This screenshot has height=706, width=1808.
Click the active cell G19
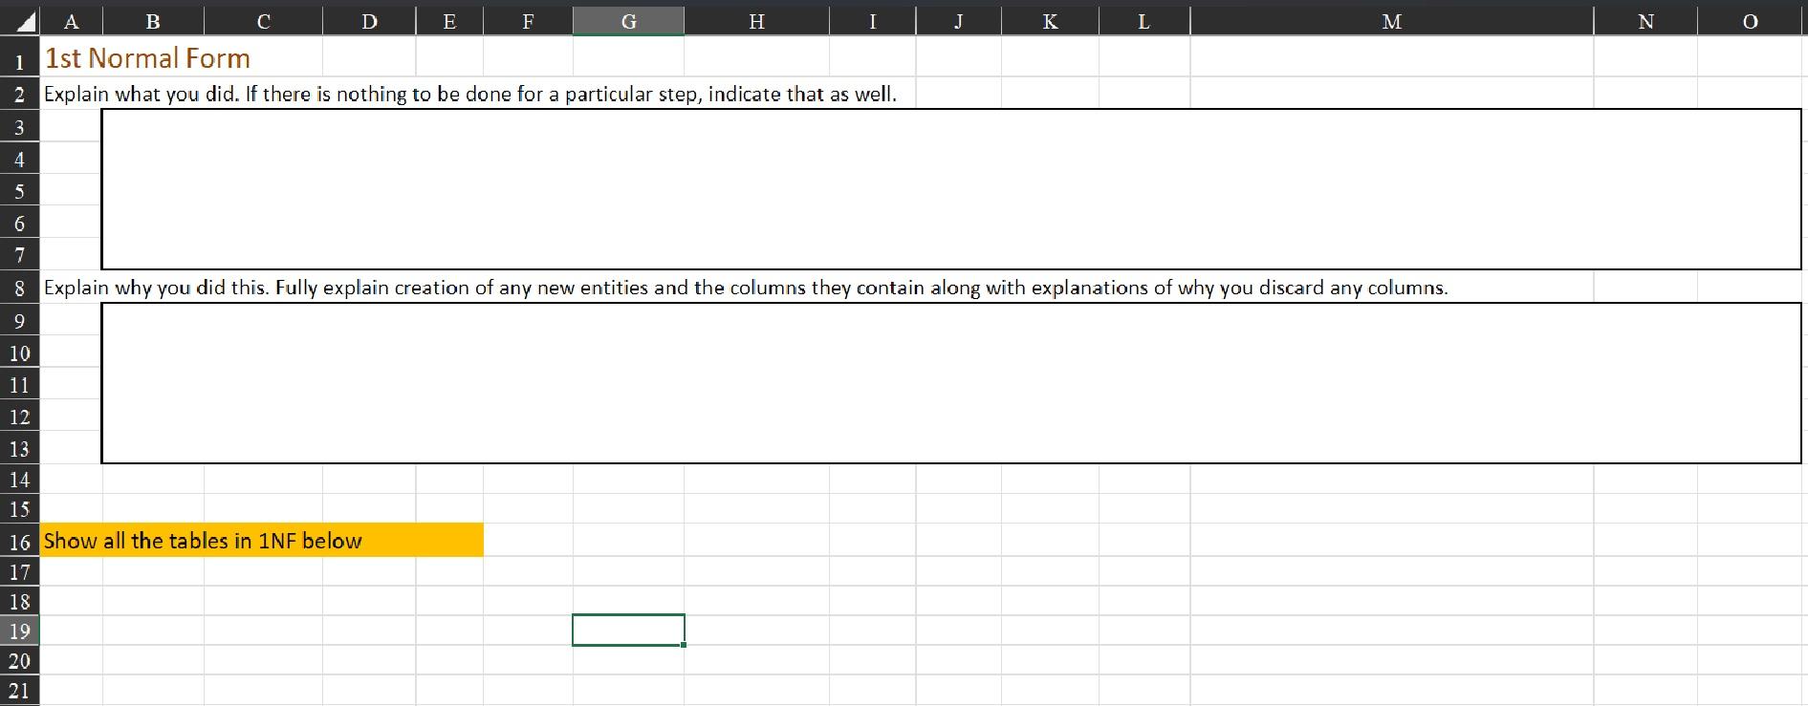[x=628, y=631]
